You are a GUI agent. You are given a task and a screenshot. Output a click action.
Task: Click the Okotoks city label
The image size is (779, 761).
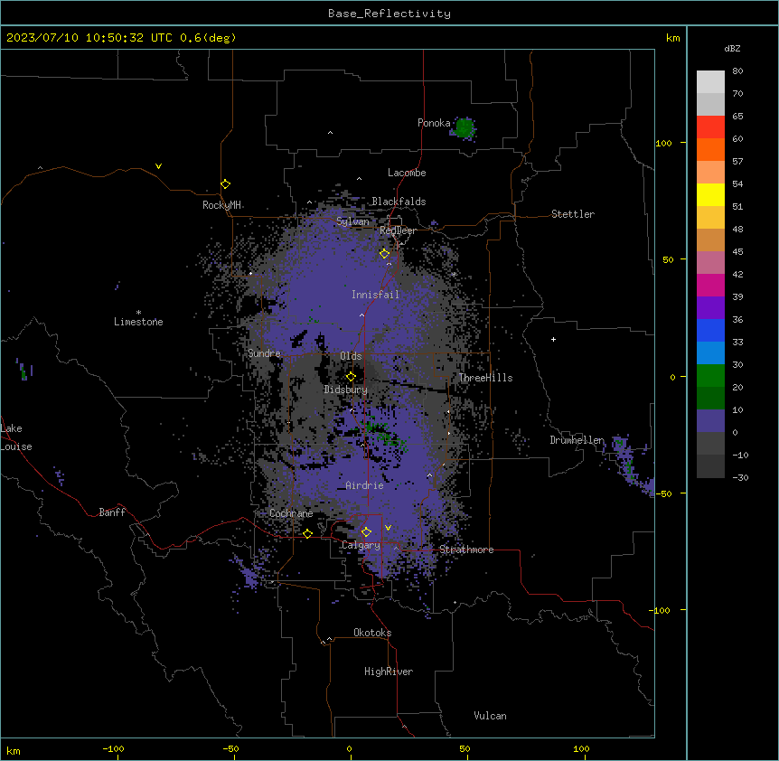click(x=372, y=633)
